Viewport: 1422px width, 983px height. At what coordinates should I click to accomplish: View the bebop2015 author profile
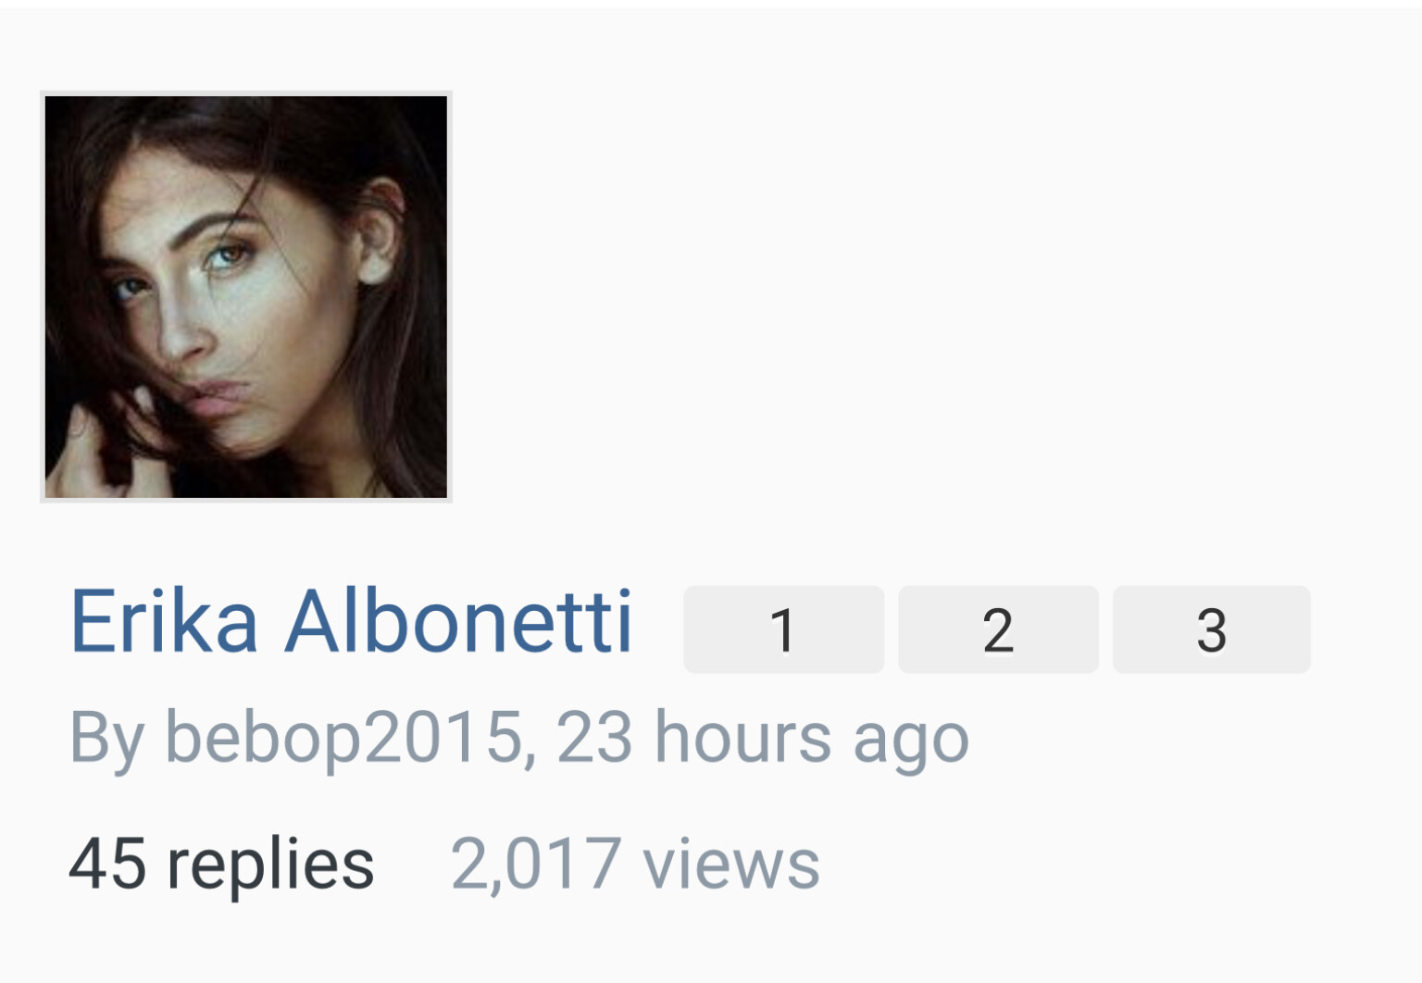[344, 740]
